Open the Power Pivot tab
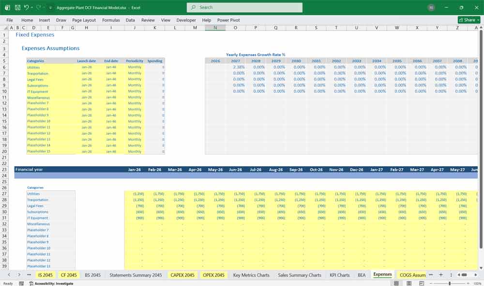The image size is (484, 286). tap(228, 20)
